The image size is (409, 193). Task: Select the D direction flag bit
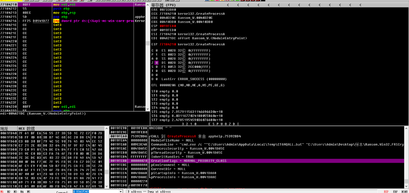point(156,75)
